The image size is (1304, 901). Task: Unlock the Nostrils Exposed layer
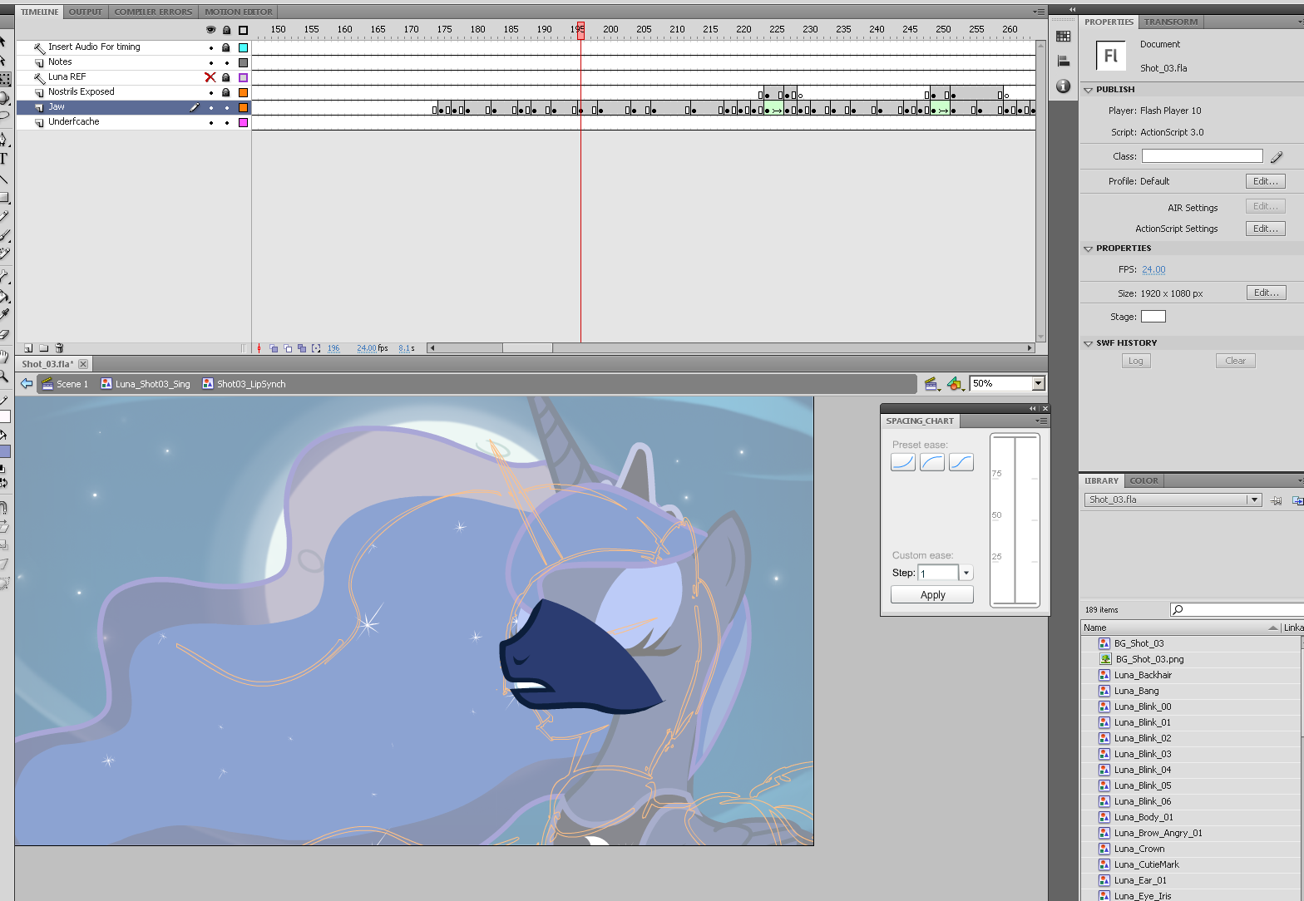pos(225,92)
